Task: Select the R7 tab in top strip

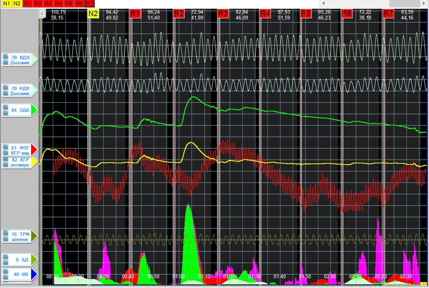Action: pos(90,3)
